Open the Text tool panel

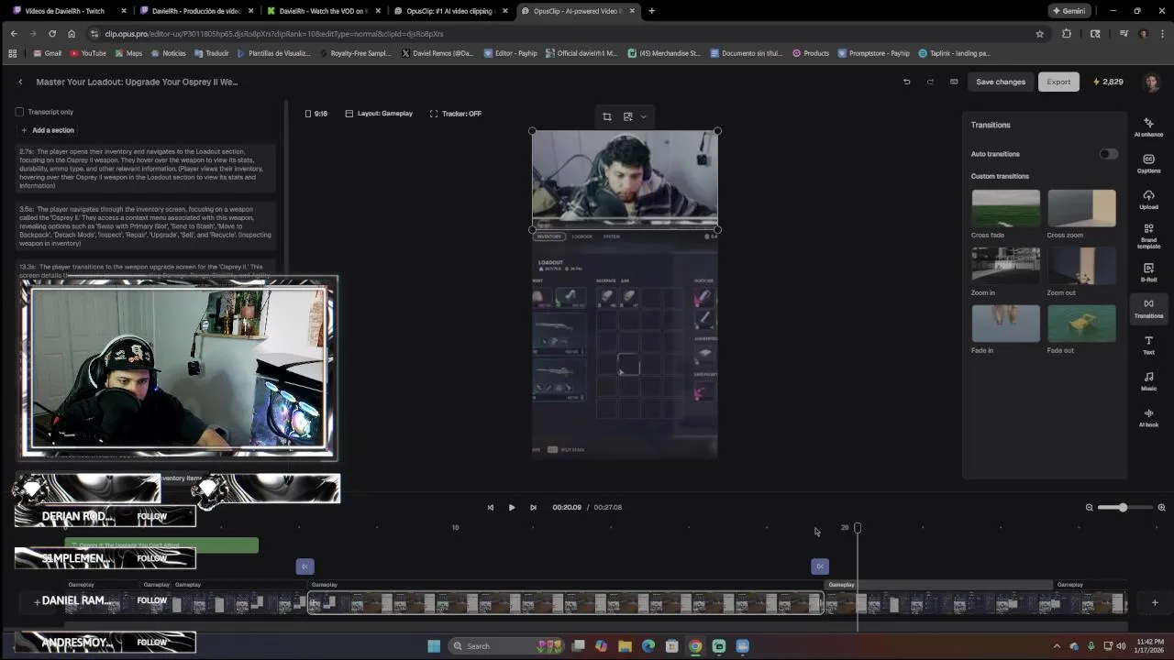pos(1148,345)
